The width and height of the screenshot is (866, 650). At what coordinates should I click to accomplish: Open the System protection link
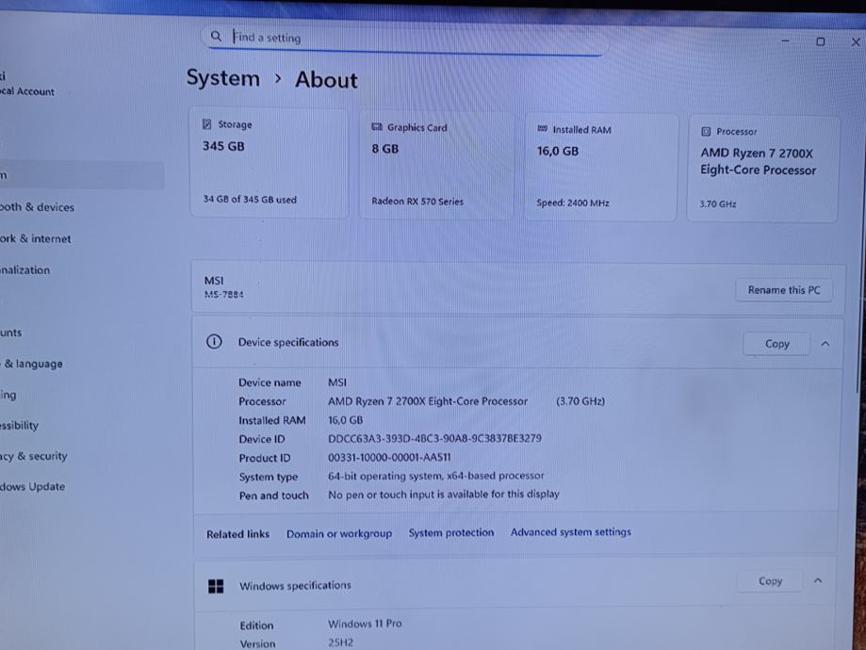click(451, 532)
